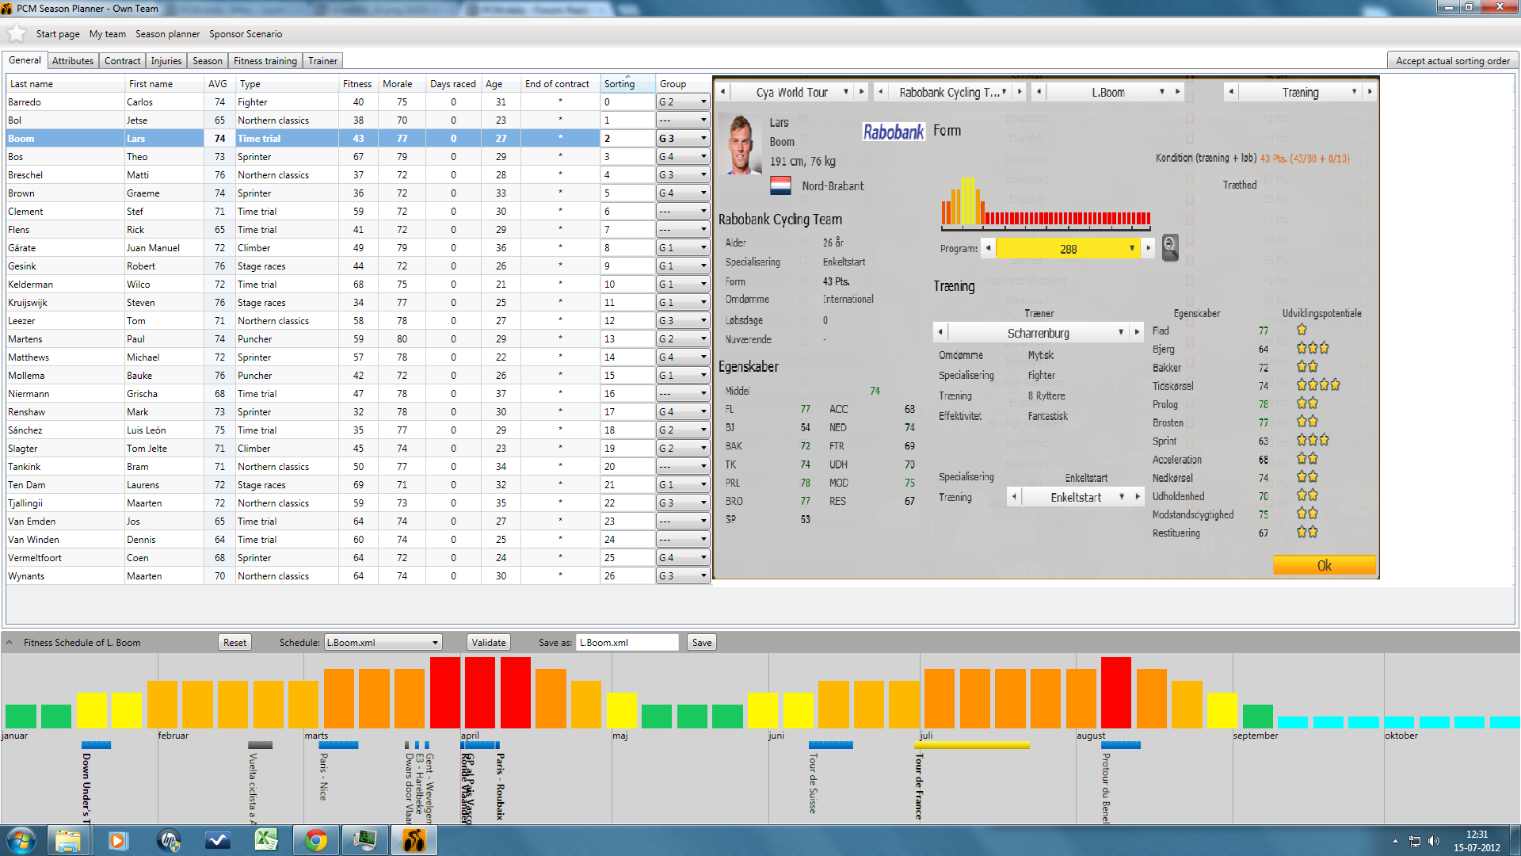This screenshot has height=856, width=1521.
Task: Click next arrow right of Træning selector
Action: coord(1370,92)
